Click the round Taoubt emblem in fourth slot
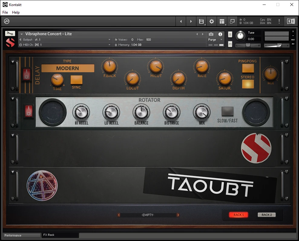This screenshot has width=299, height=241. (x=42, y=186)
